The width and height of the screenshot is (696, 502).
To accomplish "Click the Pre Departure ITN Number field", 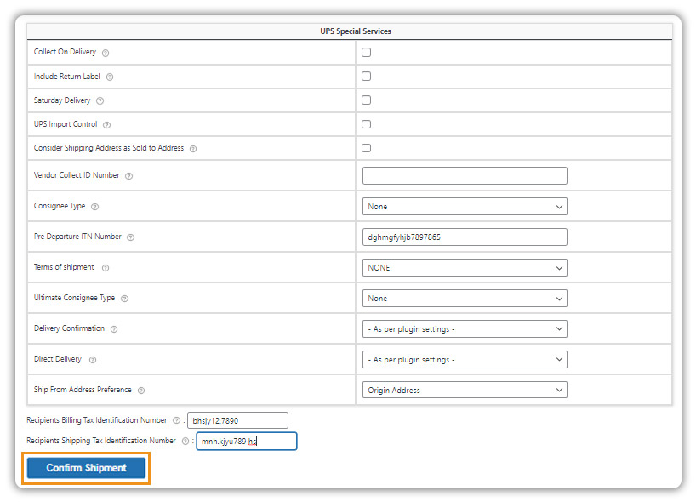I will pos(465,237).
